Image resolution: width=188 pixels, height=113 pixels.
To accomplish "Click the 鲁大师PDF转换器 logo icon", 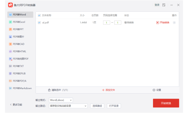I will tap(10, 5).
